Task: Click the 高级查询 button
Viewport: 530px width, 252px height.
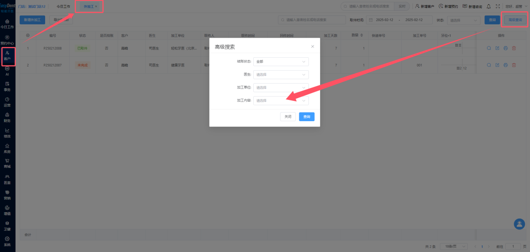Action: tap(515, 20)
